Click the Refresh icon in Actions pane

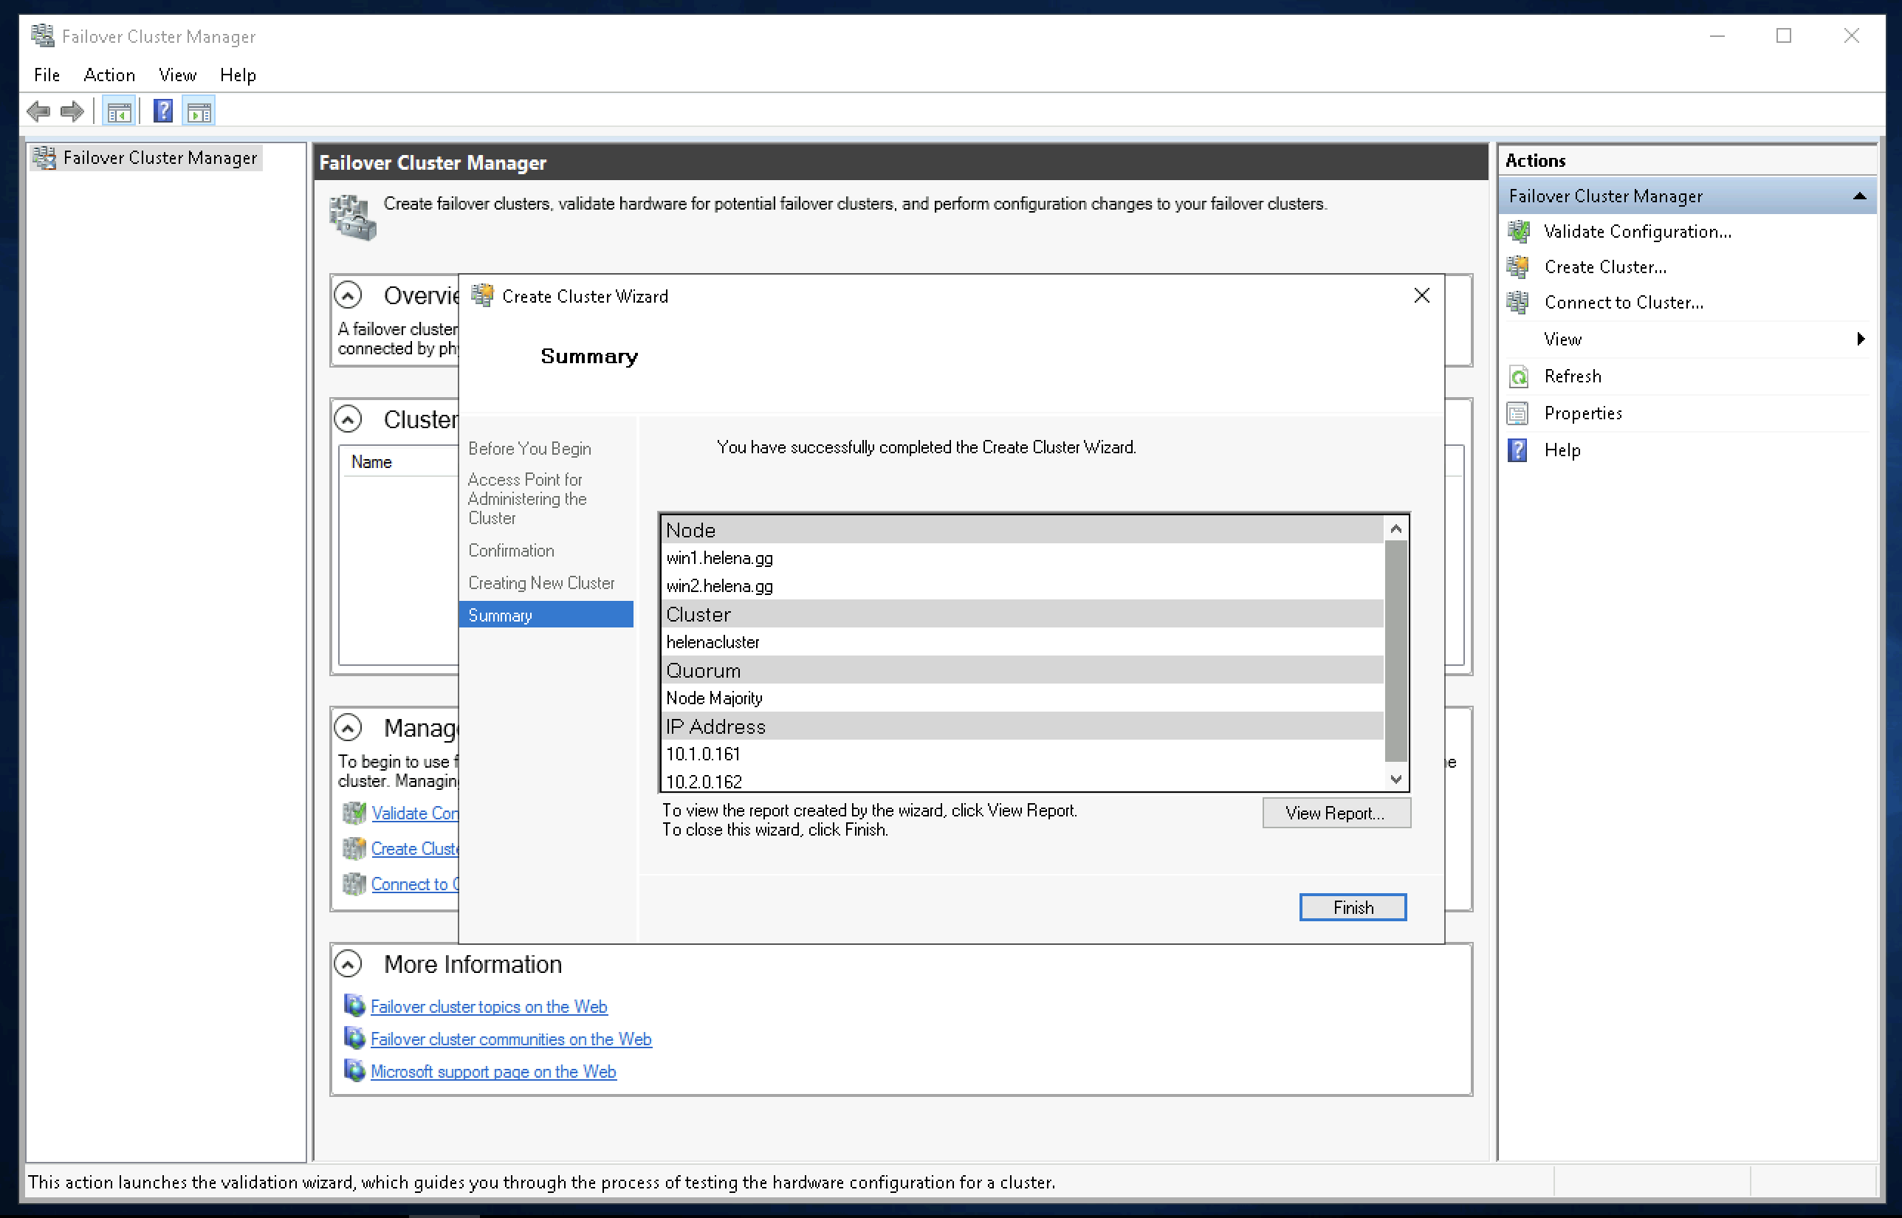coord(1519,376)
